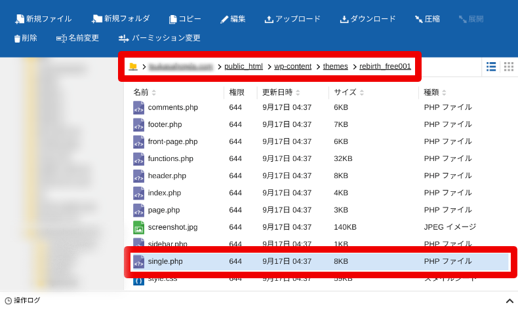518x309 pixels.
Task: Click PHP ファイル type in page.php row
Action: 448,210
